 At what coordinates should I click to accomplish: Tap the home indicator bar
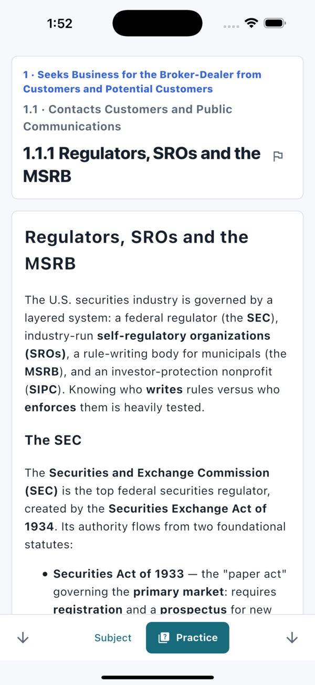point(157,677)
